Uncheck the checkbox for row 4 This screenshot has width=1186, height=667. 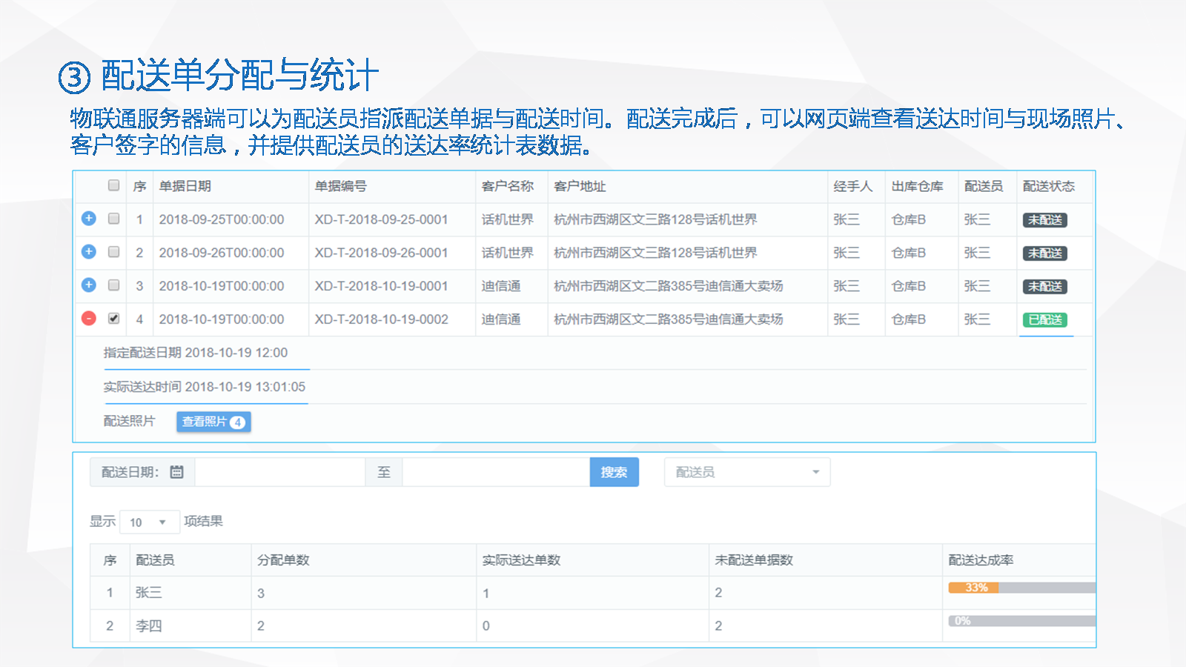coord(113,319)
